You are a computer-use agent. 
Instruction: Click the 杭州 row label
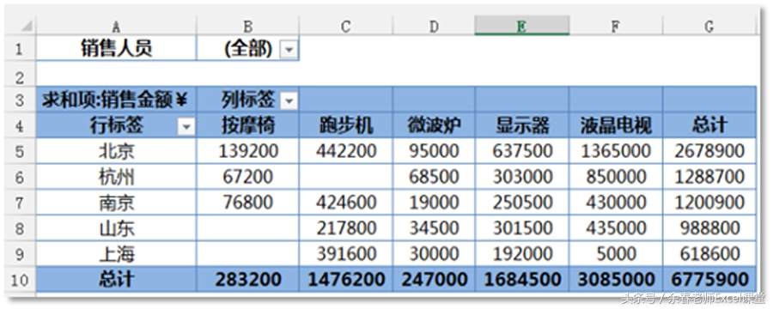click(116, 177)
